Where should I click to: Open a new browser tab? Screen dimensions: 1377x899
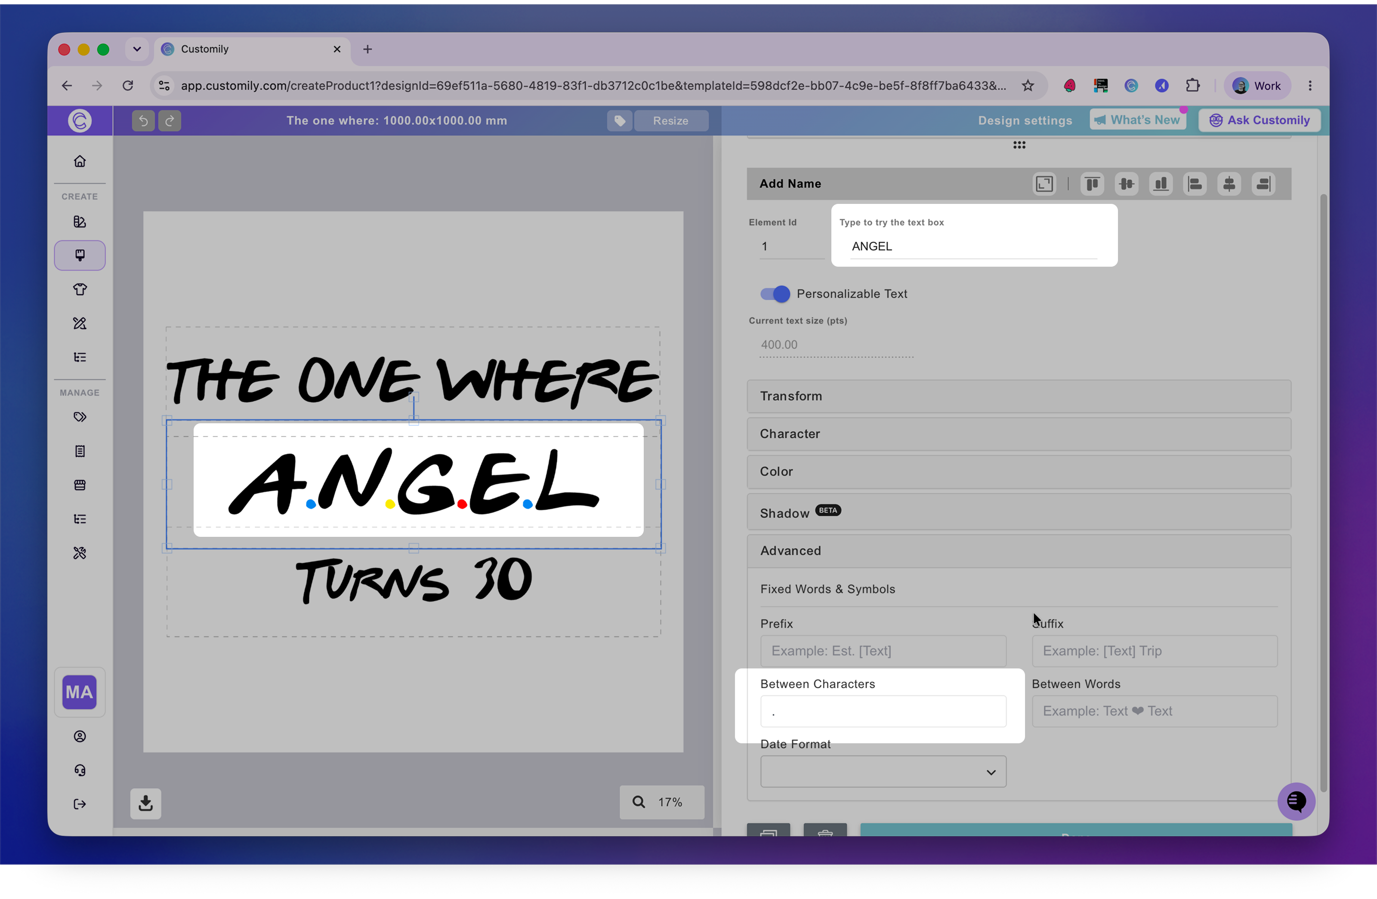[367, 49]
